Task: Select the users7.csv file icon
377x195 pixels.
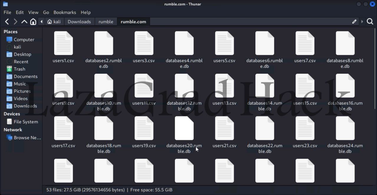Action: (305, 43)
